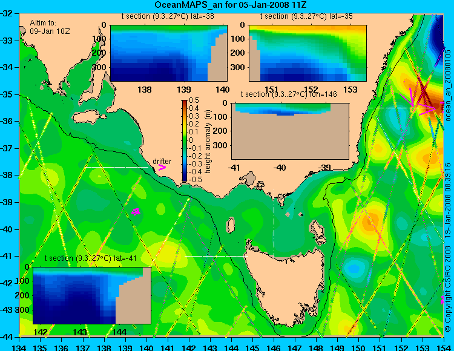Open the temperature section inset for lon=146

click(x=290, y=131)
